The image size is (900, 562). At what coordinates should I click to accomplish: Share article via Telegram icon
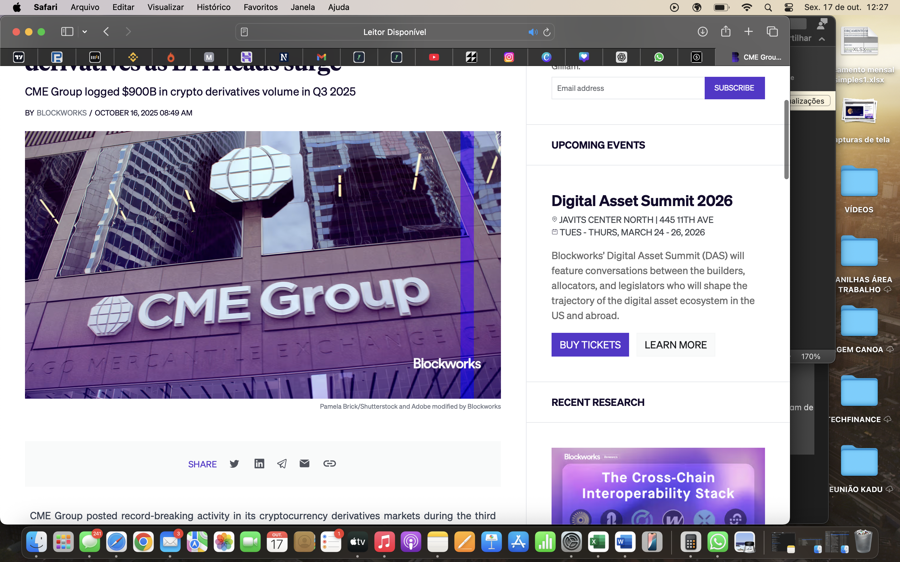[282, 464]
